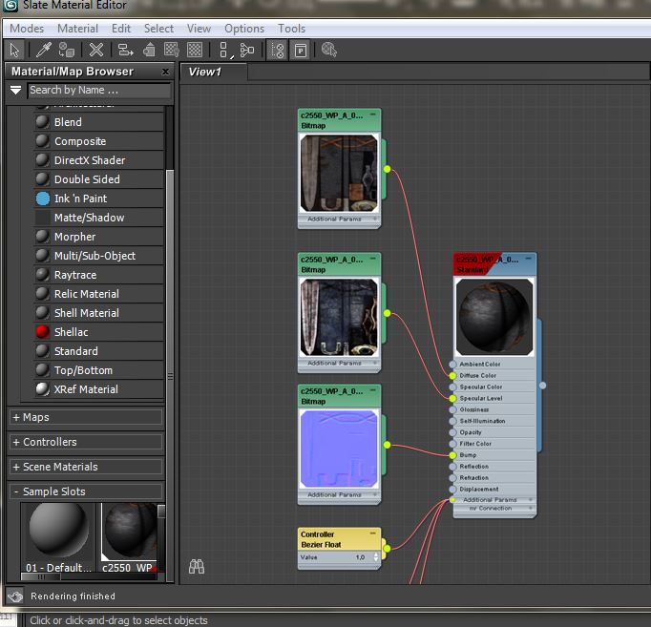Select the Multi/Sub-Object material

[x=99, y=256]
